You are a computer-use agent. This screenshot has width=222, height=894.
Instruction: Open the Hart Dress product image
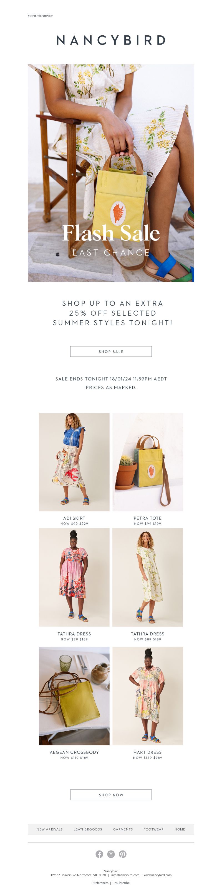point(148,696)
